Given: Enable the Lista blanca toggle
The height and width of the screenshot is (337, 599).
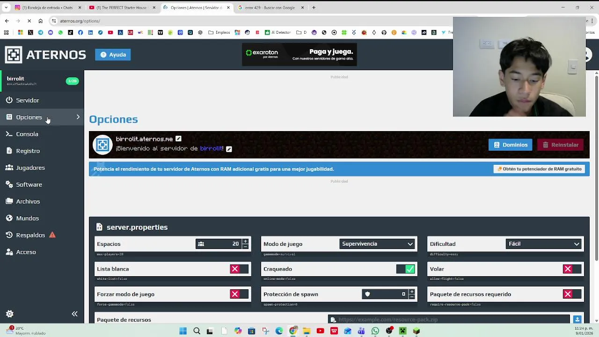Looking at the screenshot, I should [240, 269].
